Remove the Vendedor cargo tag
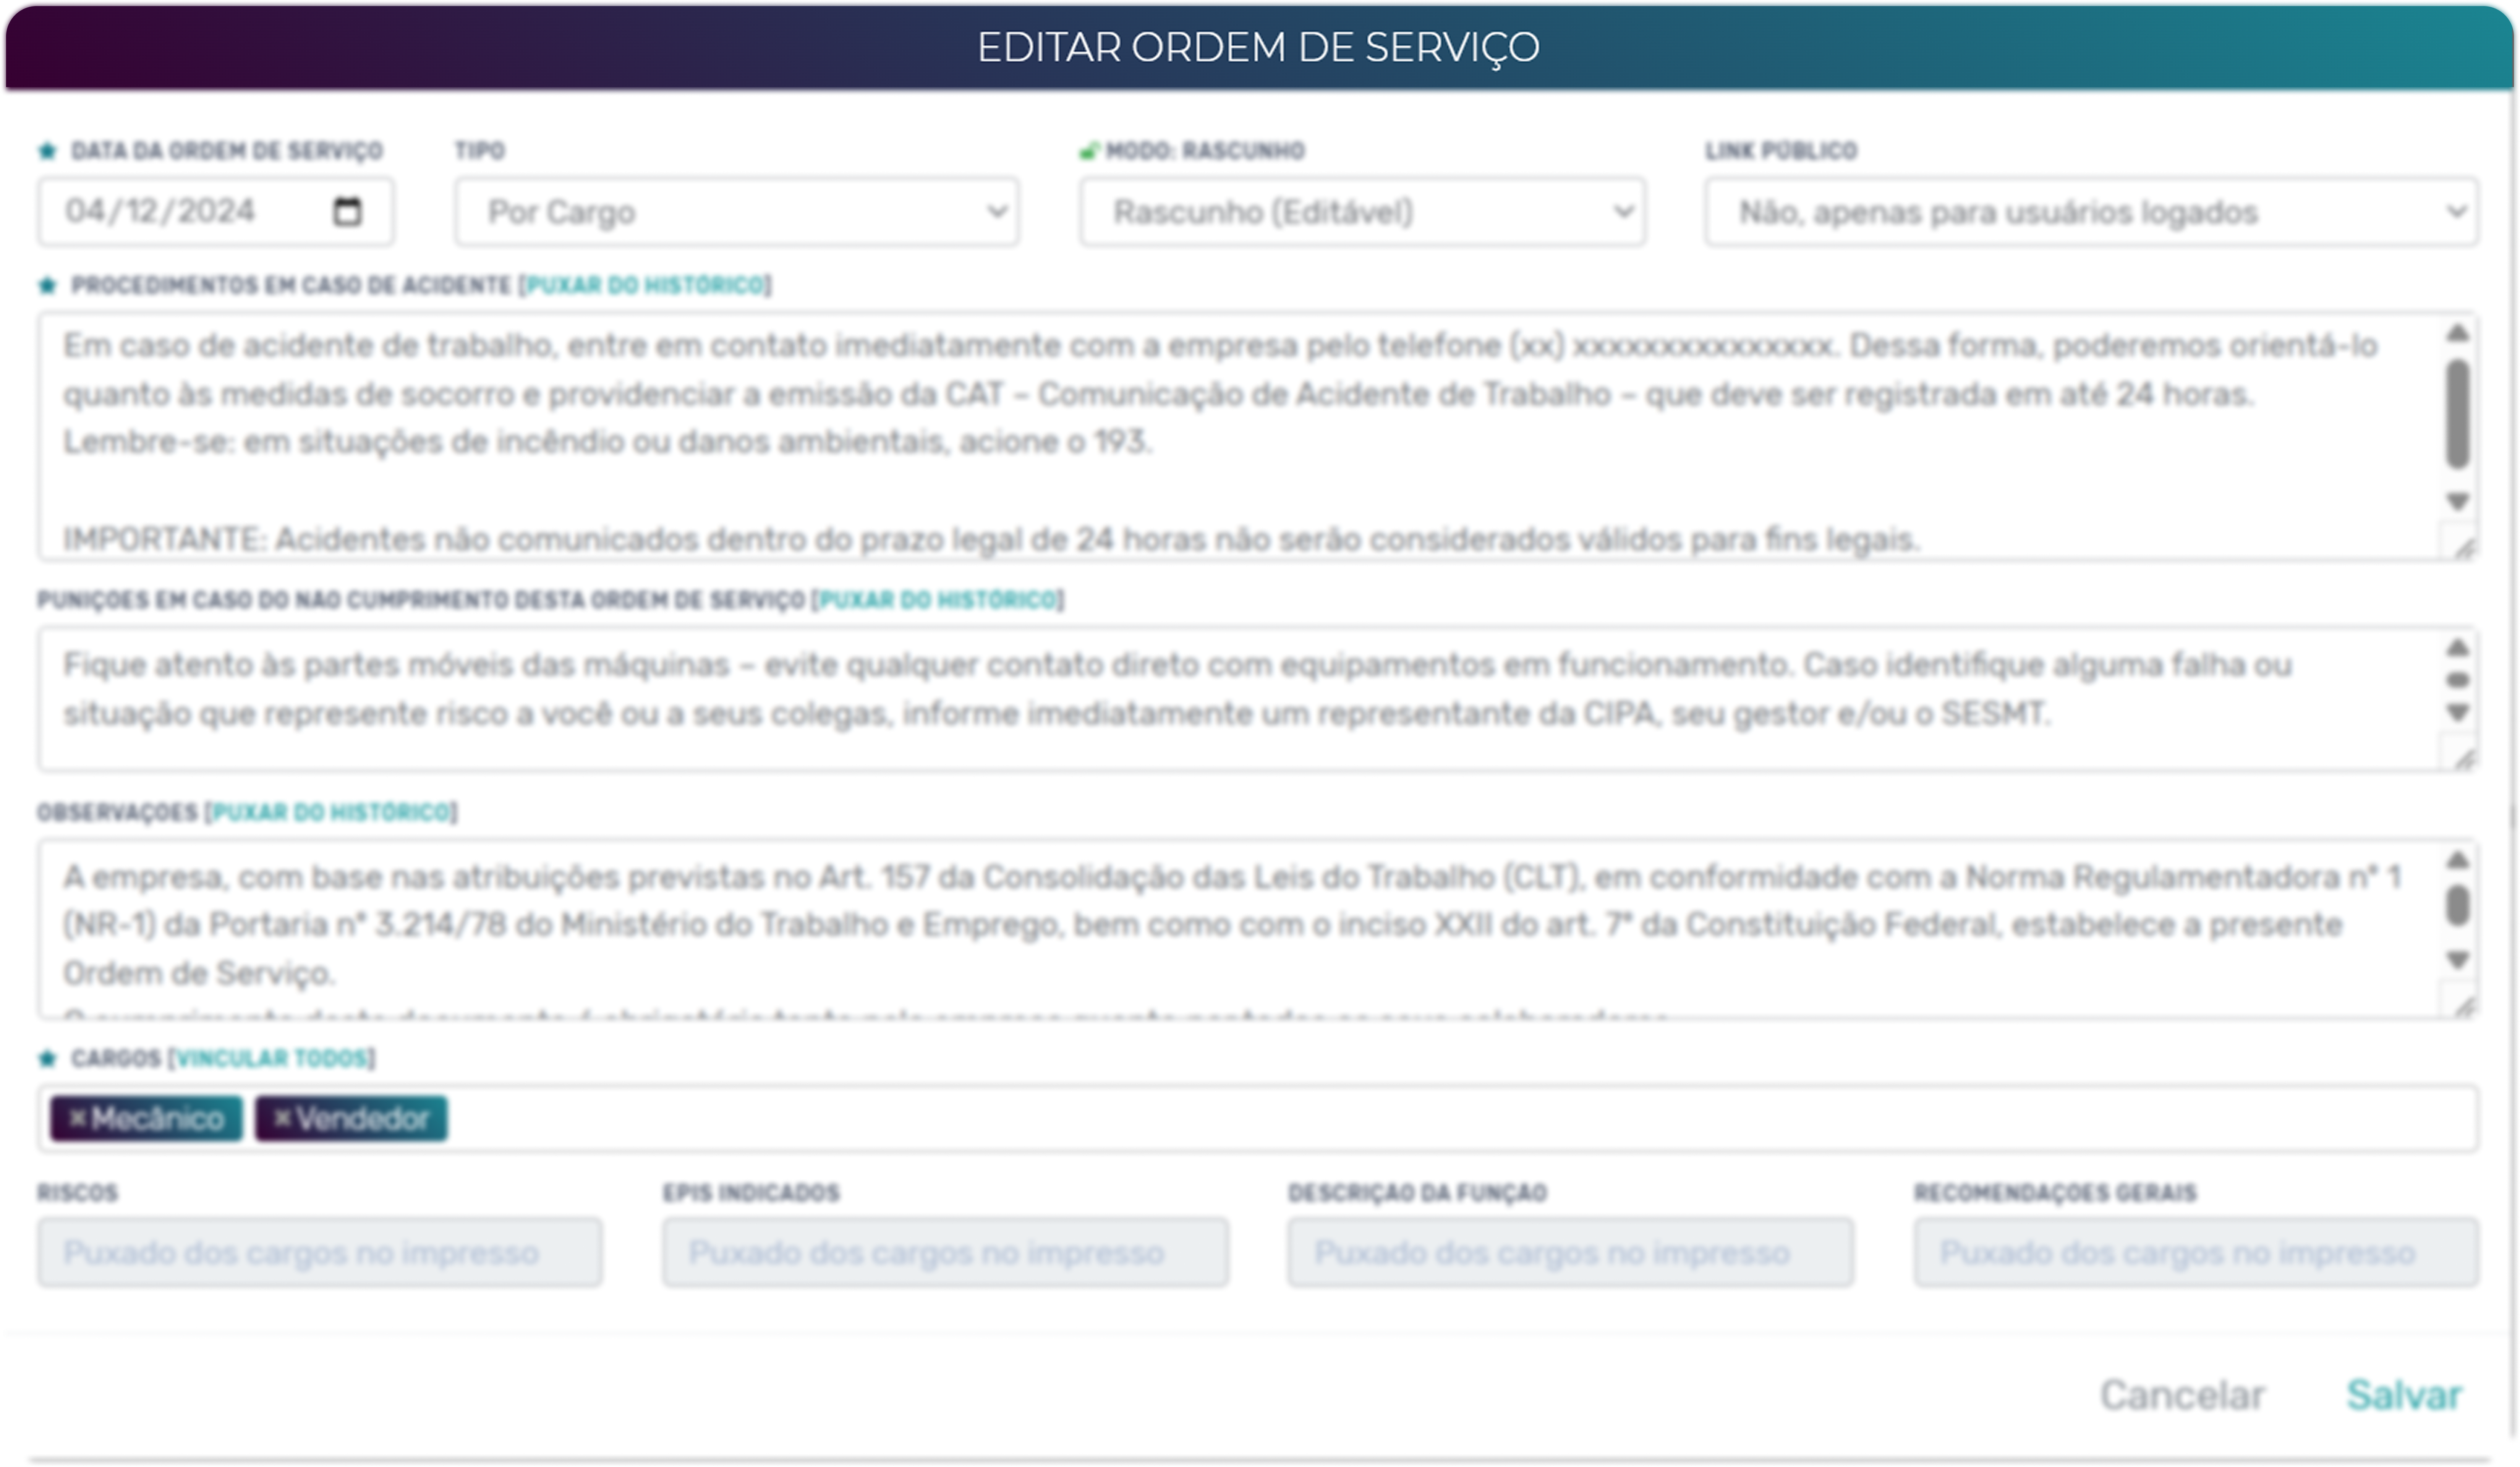Viewport: 2520px width, 1467px height. click(282, 1118)
